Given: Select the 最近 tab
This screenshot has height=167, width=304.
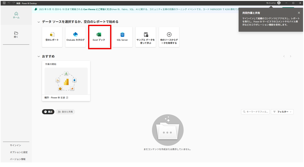Looking at the screenshot, I should [x=48, y=112].
